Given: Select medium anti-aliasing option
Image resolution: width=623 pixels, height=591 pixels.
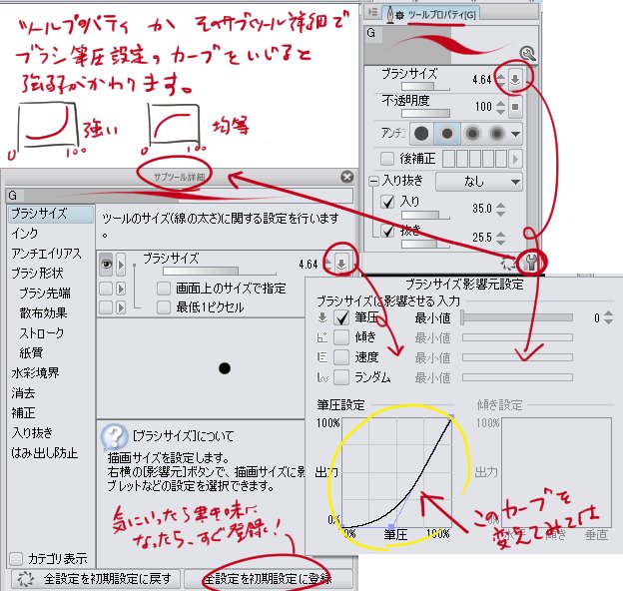Looking at the screenshot, I should [472, 134].
